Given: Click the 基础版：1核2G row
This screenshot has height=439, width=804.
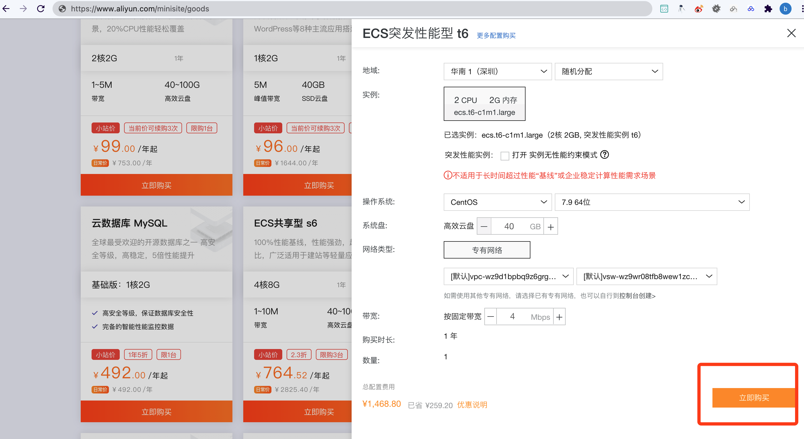Looking at the screenshot, I should coord(156,285).
